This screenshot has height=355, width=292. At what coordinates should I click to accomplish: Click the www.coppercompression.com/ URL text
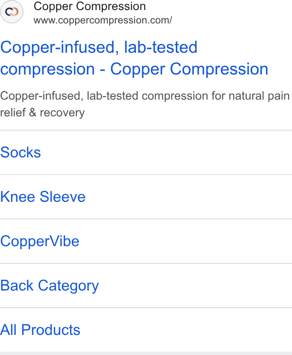click(103, 21)
